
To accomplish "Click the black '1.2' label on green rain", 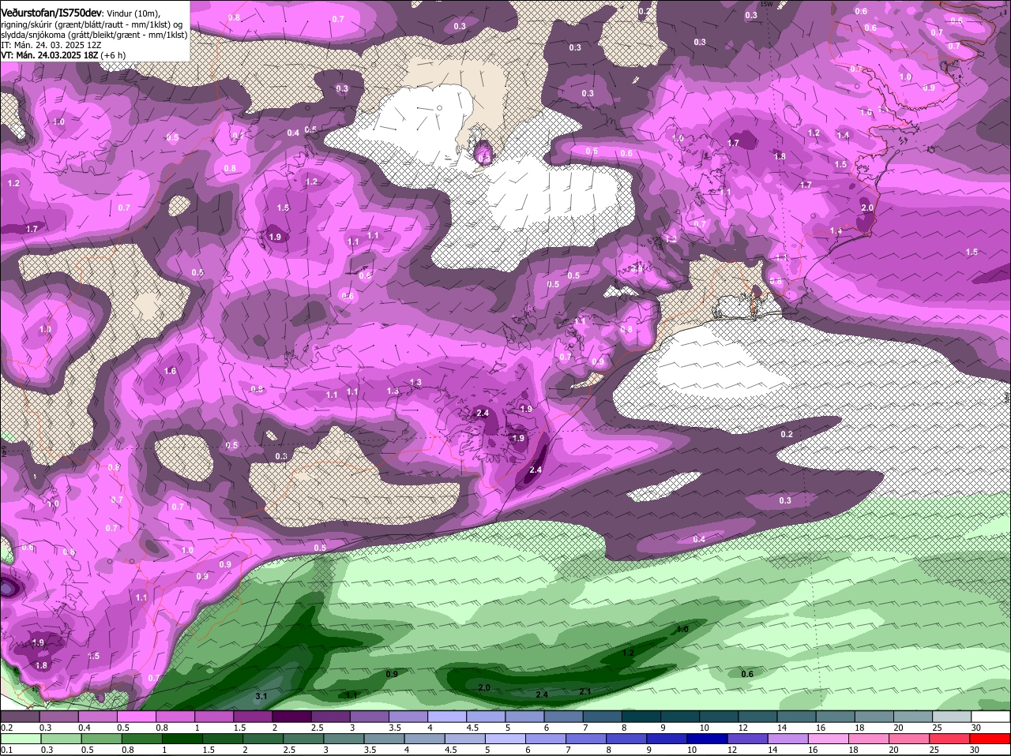I will click(628, 653).
